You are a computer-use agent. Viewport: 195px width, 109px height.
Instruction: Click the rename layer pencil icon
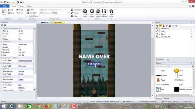point(167,26)
